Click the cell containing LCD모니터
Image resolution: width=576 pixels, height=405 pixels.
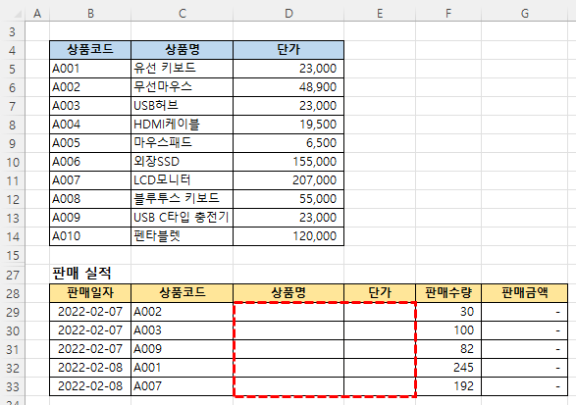[182, 180]
